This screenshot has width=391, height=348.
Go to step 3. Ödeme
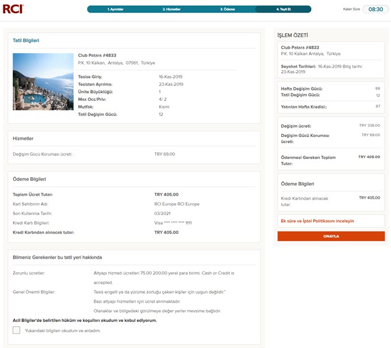(227, 9)
